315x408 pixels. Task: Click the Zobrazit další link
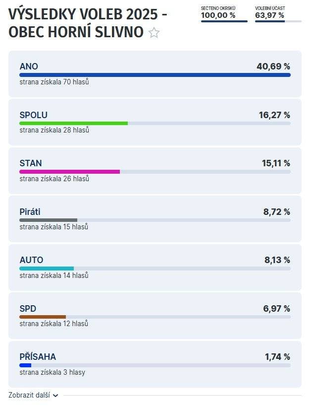tap(29, 396)
